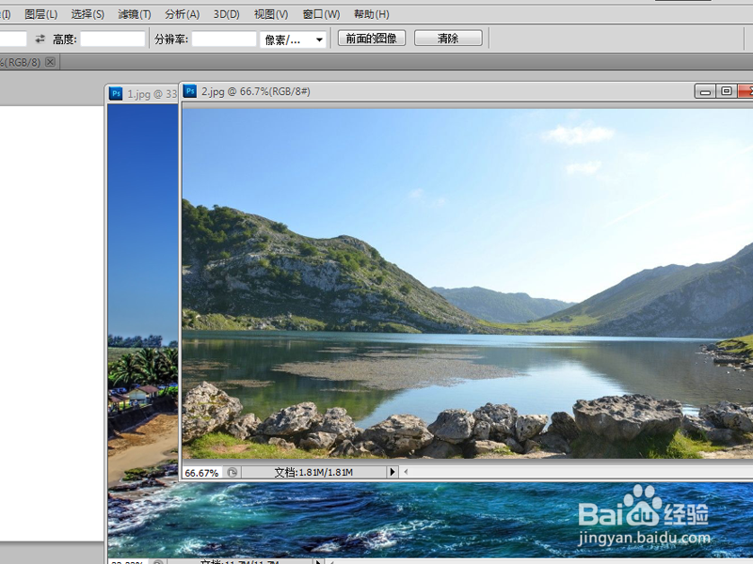Open the 分析(A) menu
This screenshot has height=564, width=753.
[x=182, y=14]
